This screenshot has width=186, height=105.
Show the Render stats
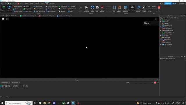pyautogui.click(x=149, y=9)
